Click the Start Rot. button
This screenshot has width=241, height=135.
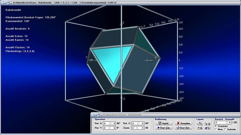183,127
